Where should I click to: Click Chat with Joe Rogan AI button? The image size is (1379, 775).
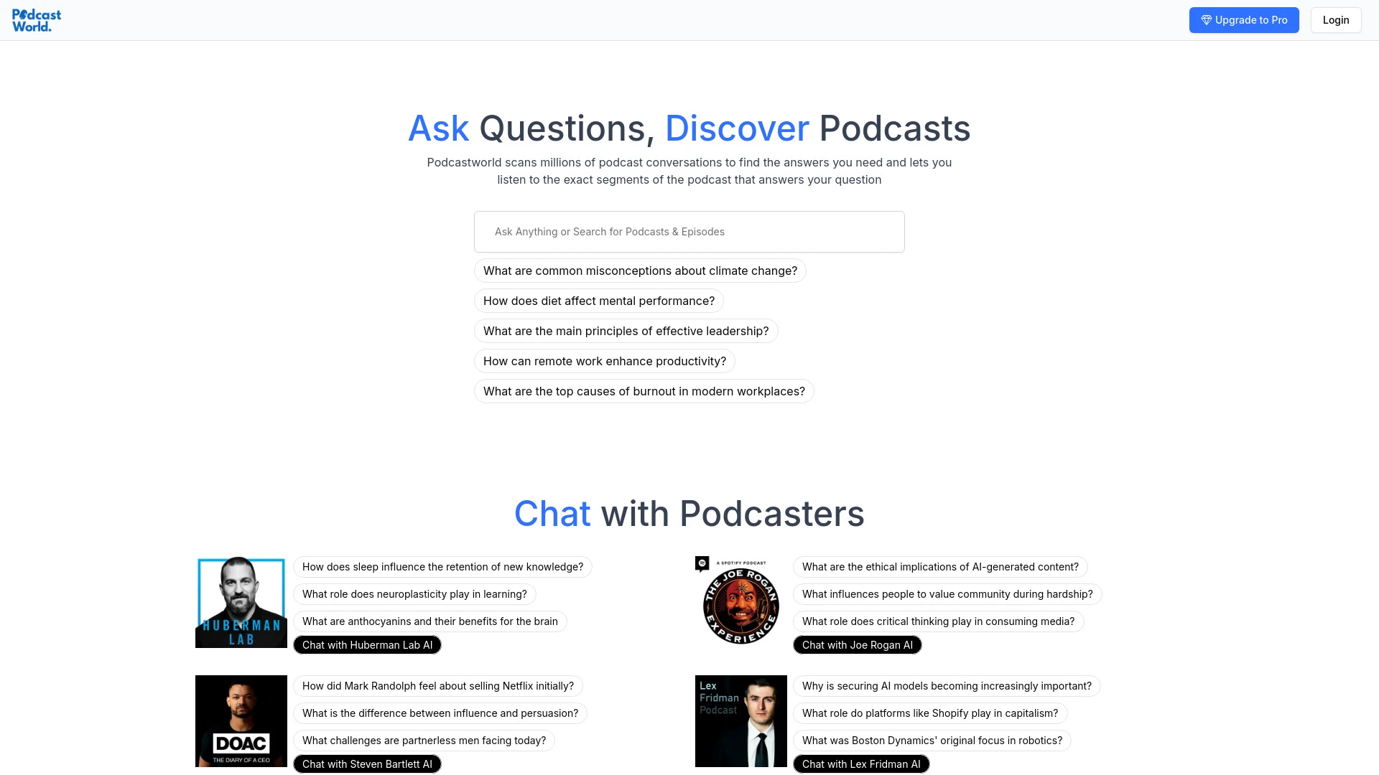coord(857,644)
